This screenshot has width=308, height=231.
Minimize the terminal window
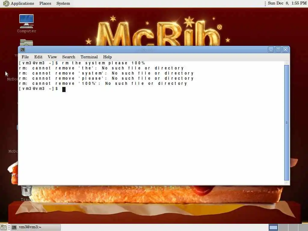coord(271,50)
